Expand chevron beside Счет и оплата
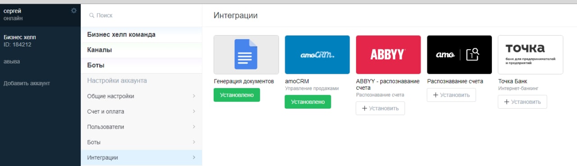 (194, 111)
